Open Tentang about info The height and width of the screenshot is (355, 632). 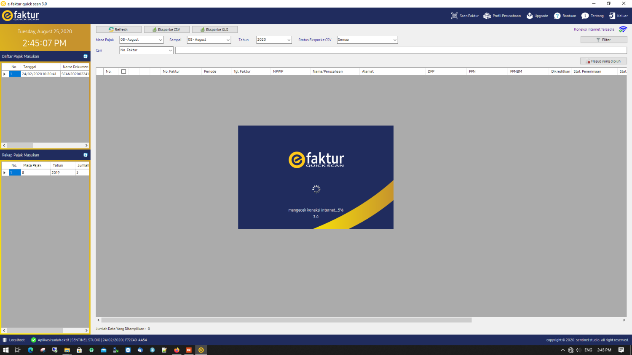click(x=592, y=16)
